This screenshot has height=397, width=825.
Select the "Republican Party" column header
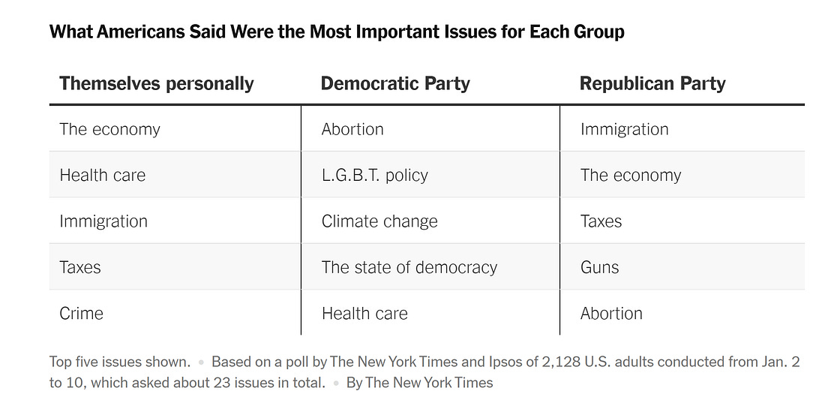coord(652,83)
